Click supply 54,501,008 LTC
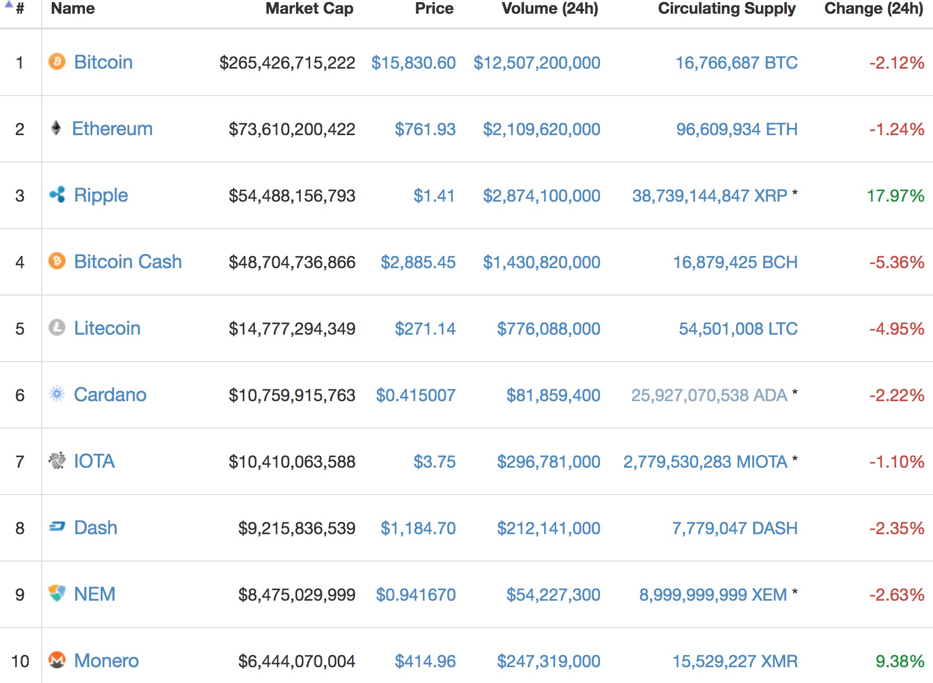Image resolution: width=933 pixels, height=683 pixels. (x=738, y=329)
